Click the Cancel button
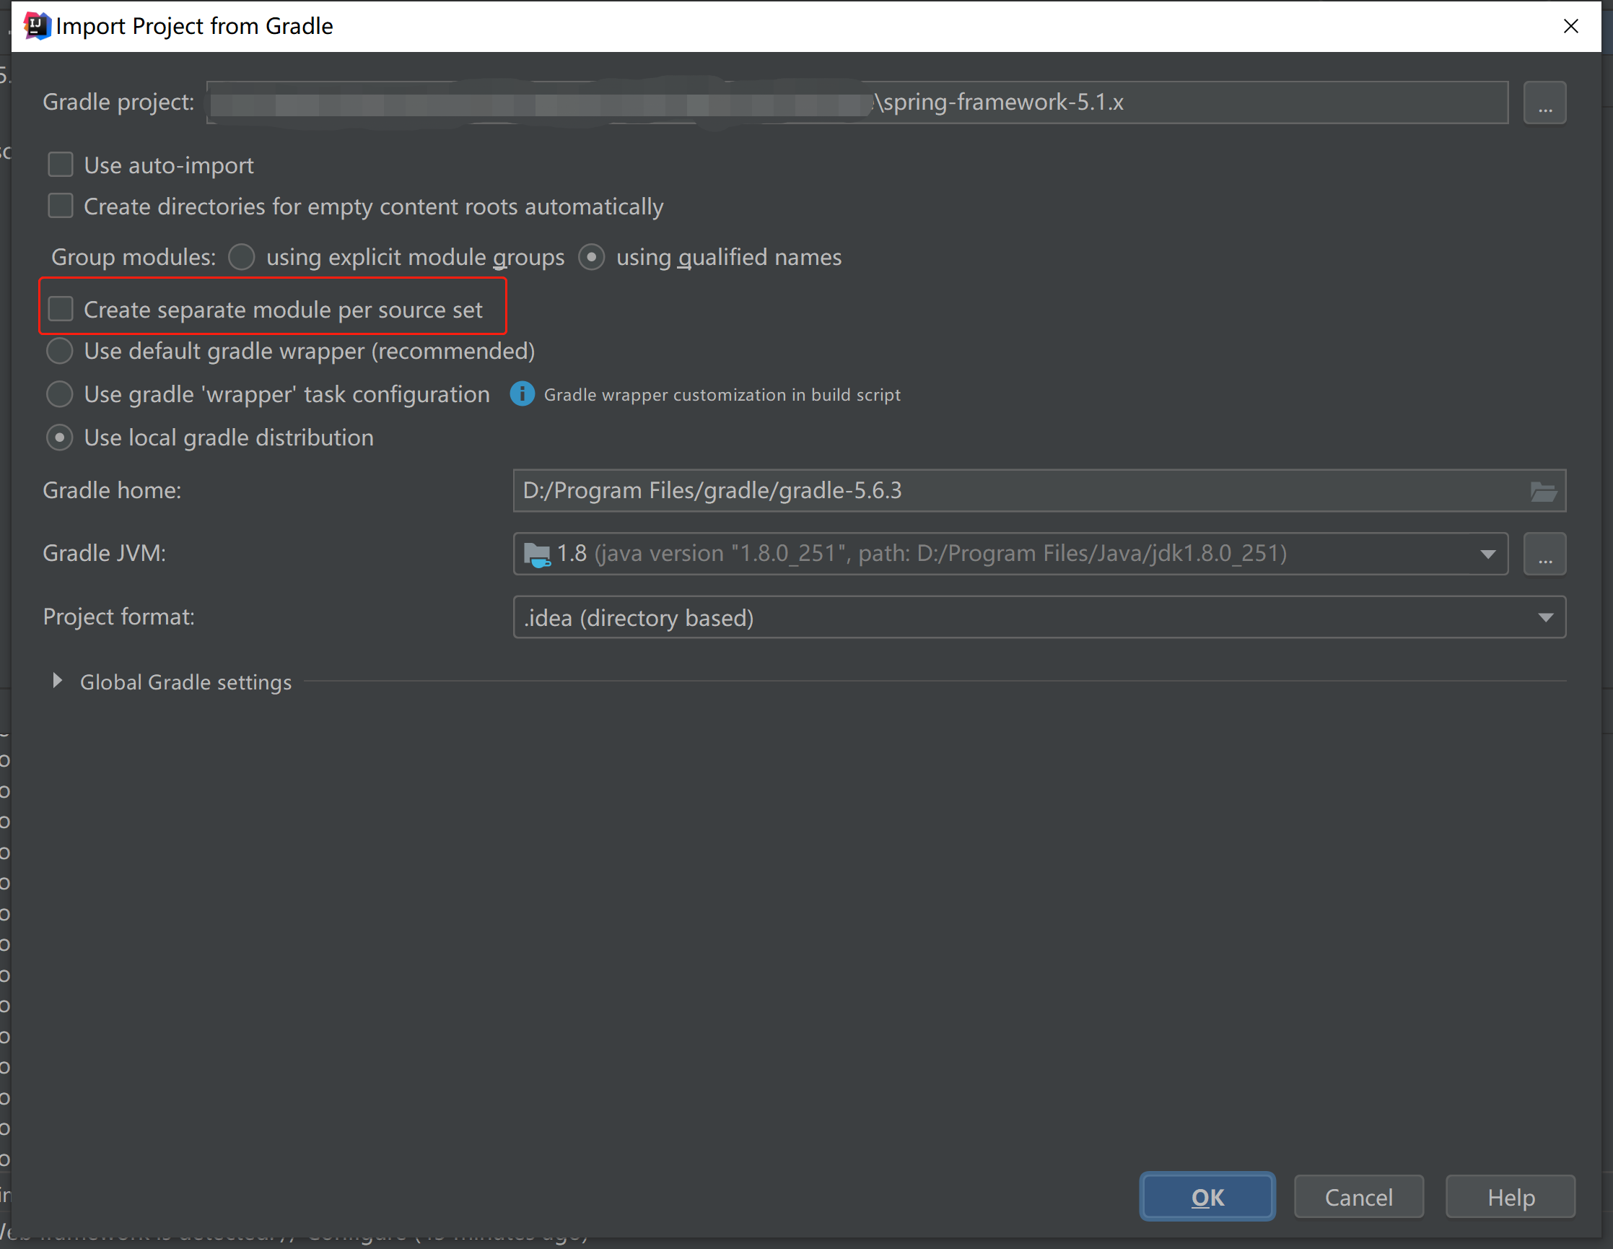 point(1358,1196)
